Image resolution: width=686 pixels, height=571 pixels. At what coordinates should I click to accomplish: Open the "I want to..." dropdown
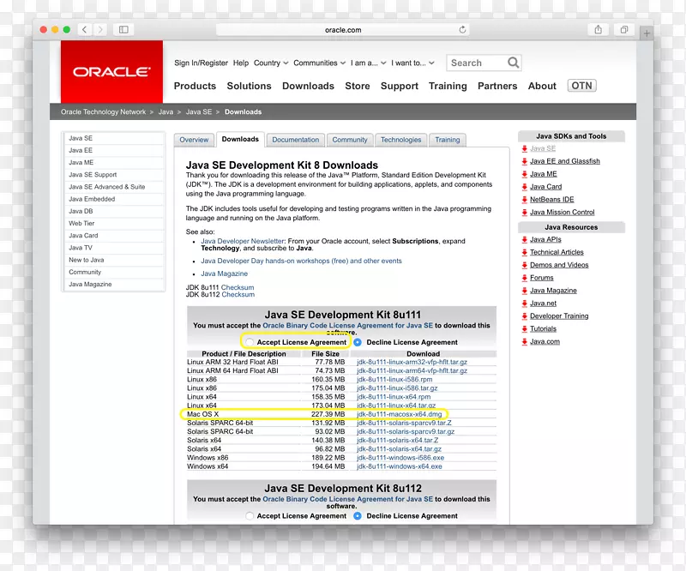point(412,63)
